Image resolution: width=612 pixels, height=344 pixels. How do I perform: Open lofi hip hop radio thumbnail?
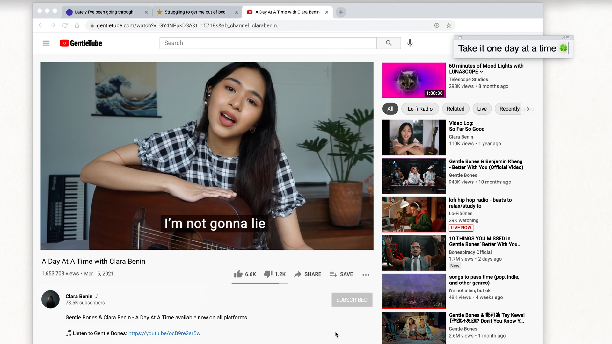click(414, 214)
